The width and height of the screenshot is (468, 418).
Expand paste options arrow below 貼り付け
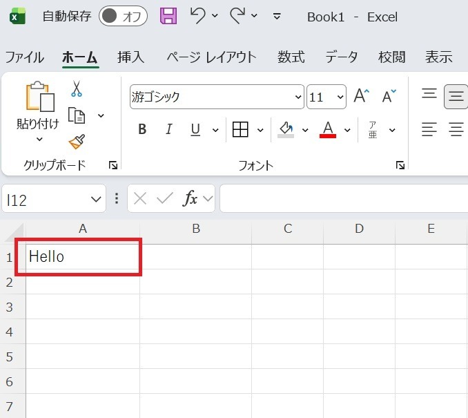39,139
